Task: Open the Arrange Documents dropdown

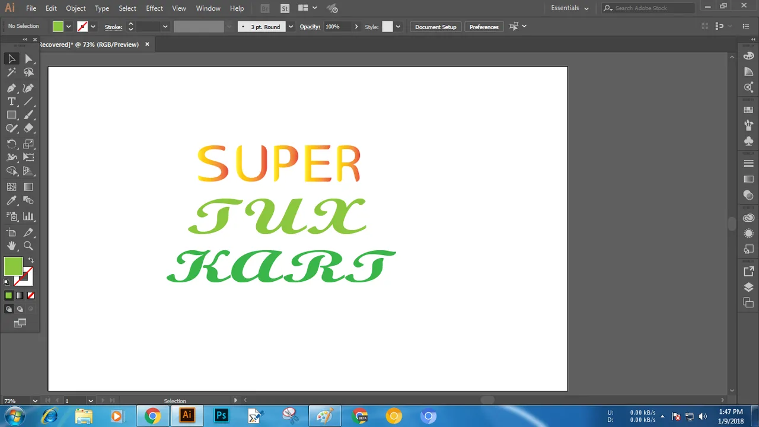Action: coord(307,8)
